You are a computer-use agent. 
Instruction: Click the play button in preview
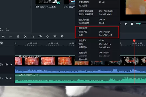126,24
